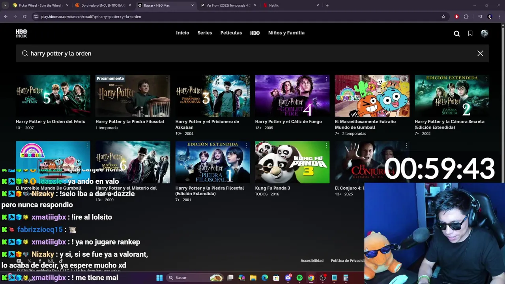Image resolution: width=505 pixels, height=284 pixels.
Task: Open the Series navigation item
Action: click(x=205, y=33)
